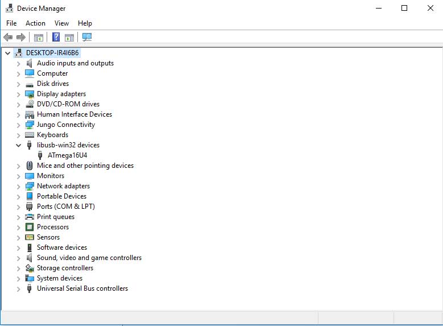Select the Portable Devices label
Image resolution: width=443 pixels, height=326 pixels.
pyautogui.click(x=61, y=196)
